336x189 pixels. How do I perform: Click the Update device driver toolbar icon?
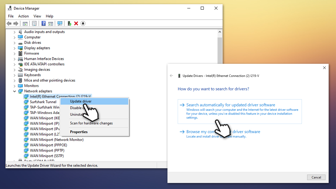tap(70, 24)
